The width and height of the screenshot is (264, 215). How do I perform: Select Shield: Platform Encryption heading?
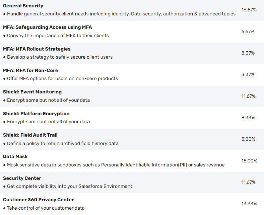tap(36, 114)
